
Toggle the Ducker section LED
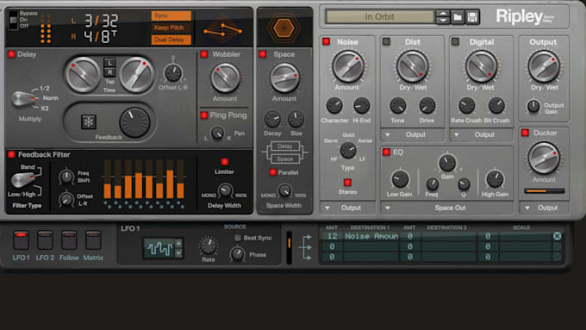click(x=525, y=133)
